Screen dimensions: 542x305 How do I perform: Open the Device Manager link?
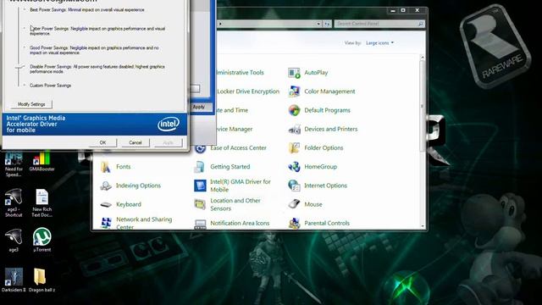tap(234, 129)
